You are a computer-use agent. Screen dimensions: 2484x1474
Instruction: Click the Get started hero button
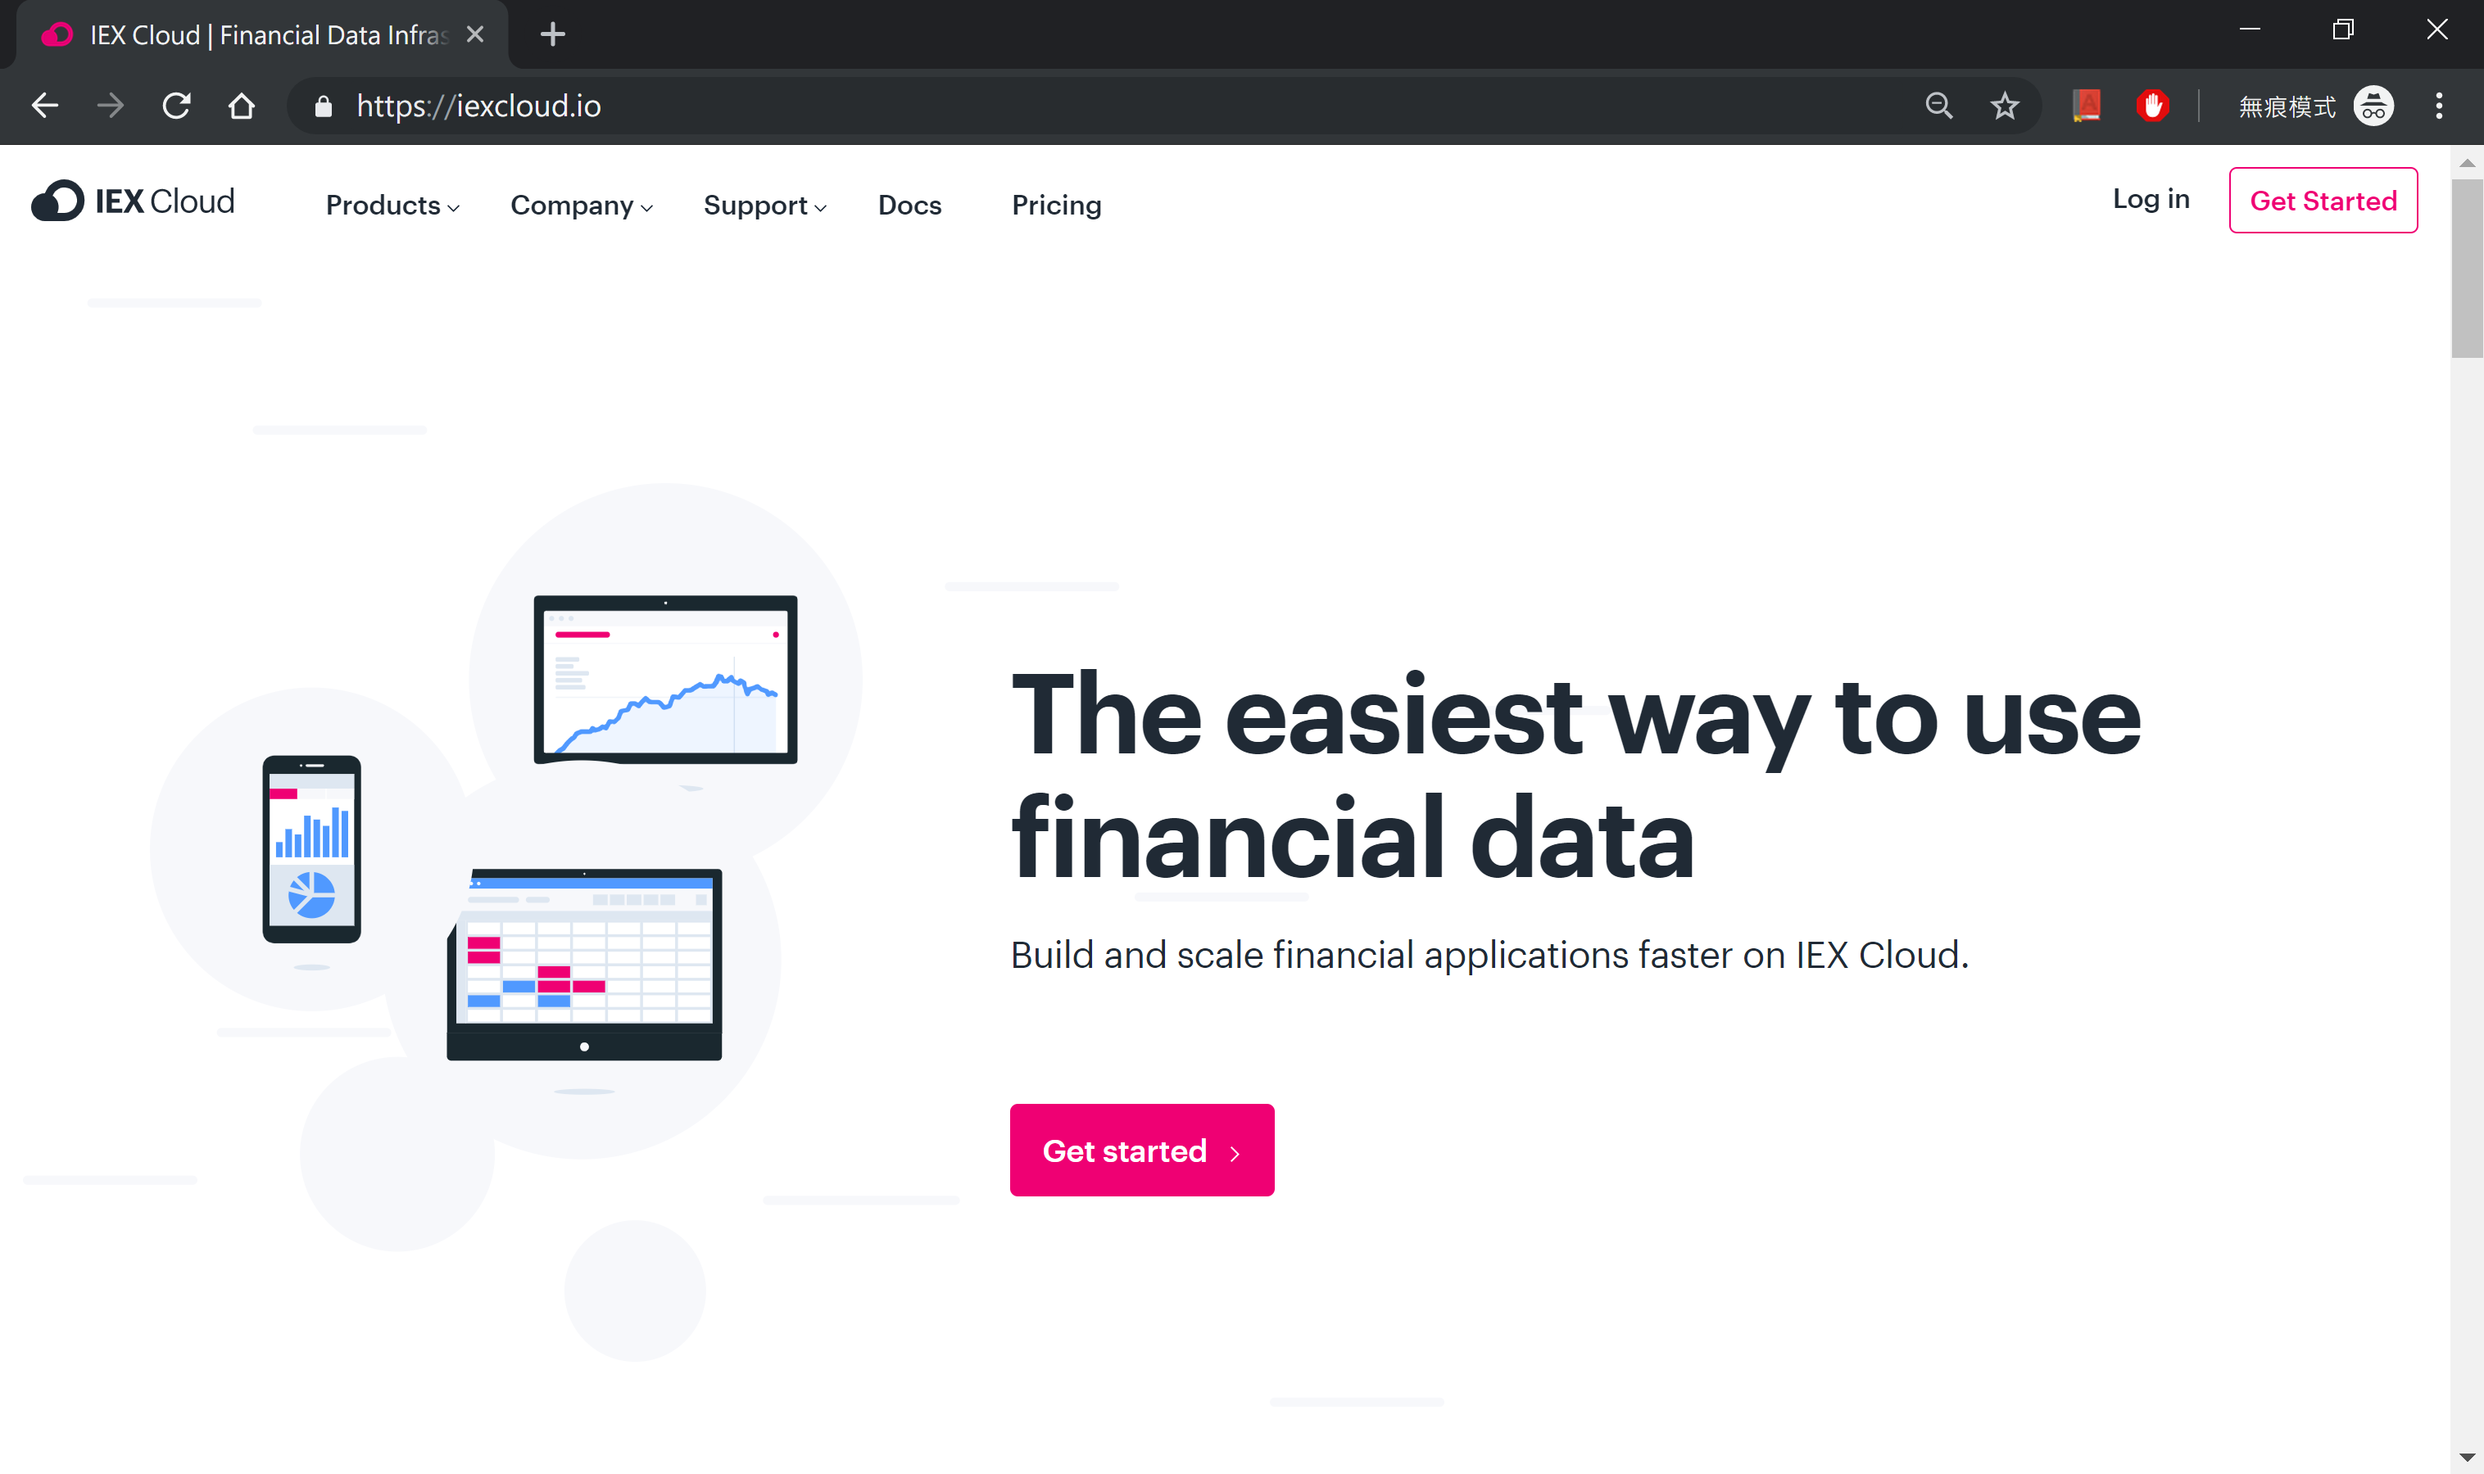pyautogui.click(x=1143, y=1150)
